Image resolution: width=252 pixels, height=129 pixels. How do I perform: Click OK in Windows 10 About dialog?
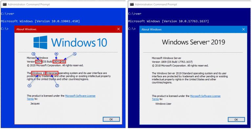111,120
